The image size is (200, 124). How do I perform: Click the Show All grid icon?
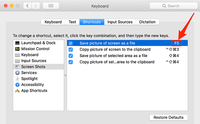pos(50,6)
